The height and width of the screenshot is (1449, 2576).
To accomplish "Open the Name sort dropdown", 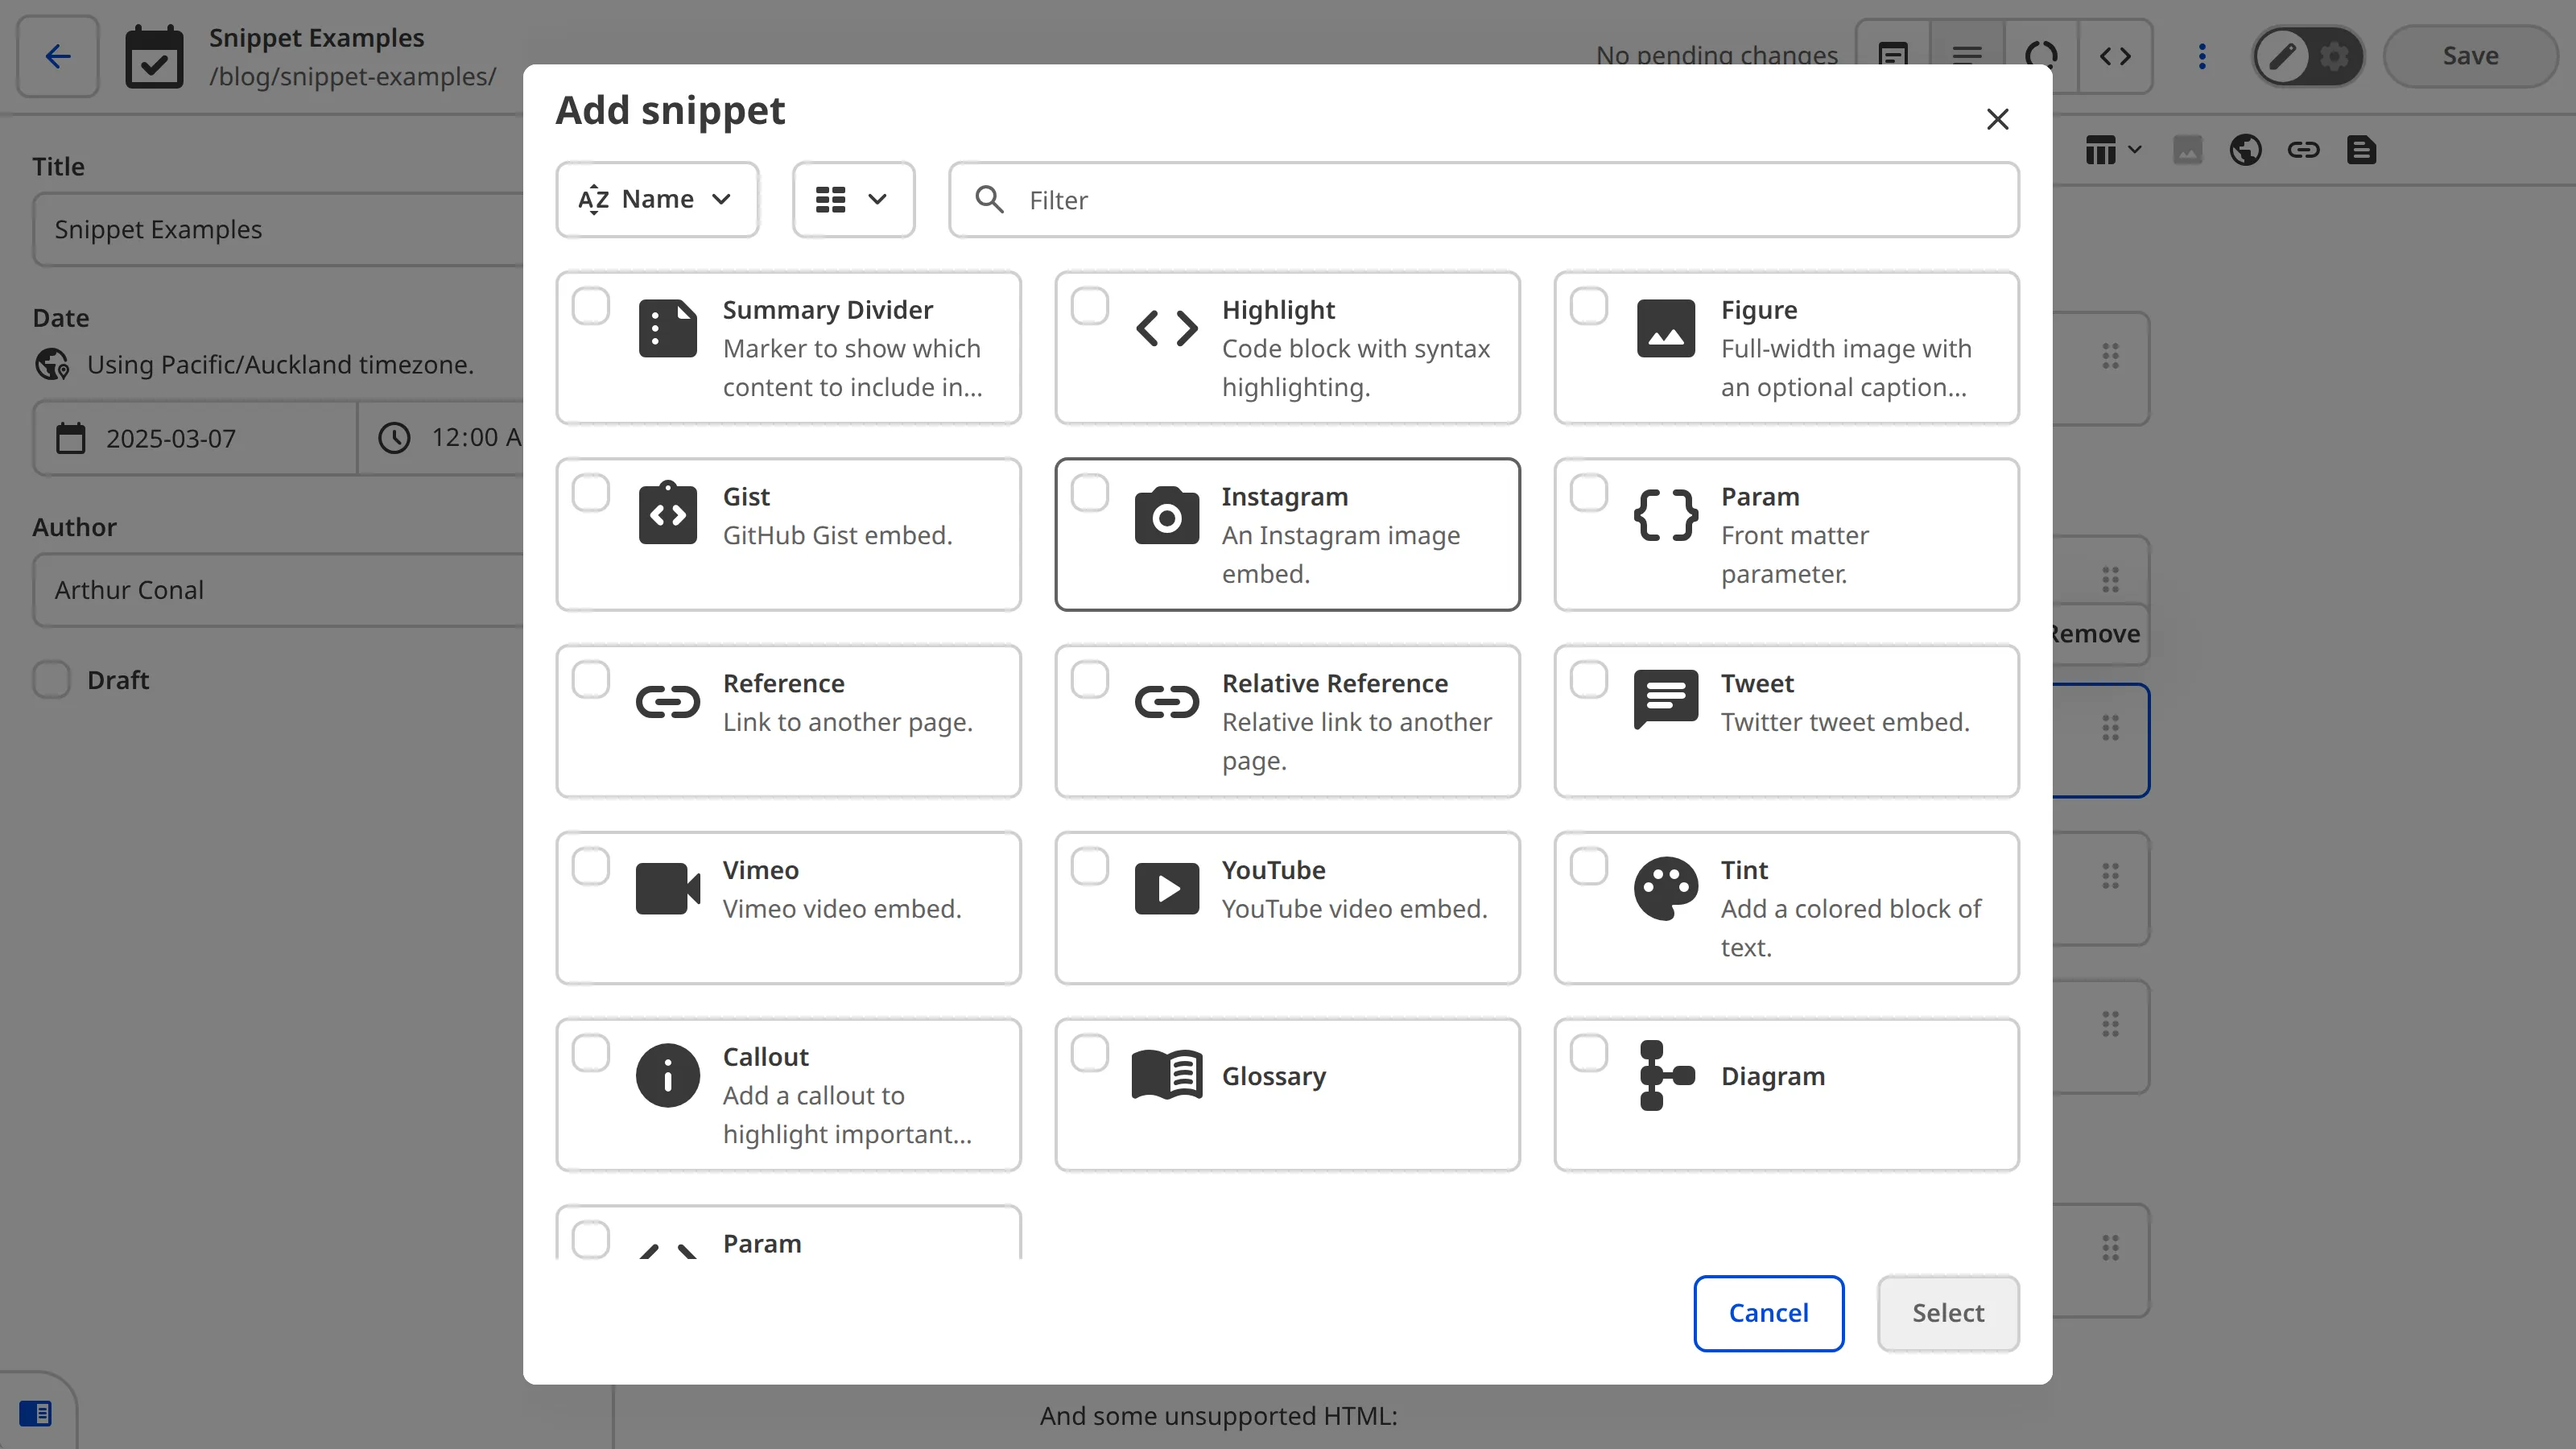I will (x=657, y=199).
